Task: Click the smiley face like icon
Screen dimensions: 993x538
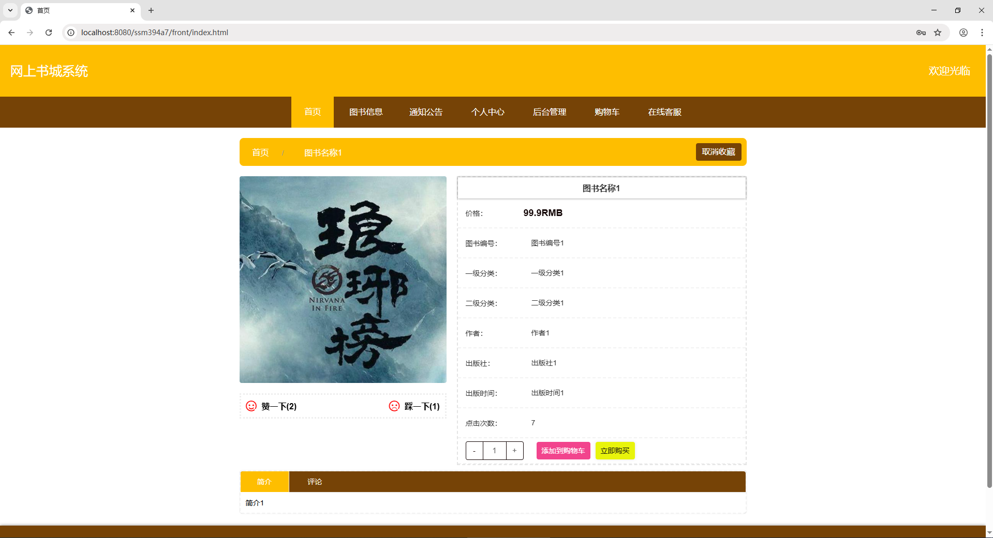Action: tap(251, 406)
